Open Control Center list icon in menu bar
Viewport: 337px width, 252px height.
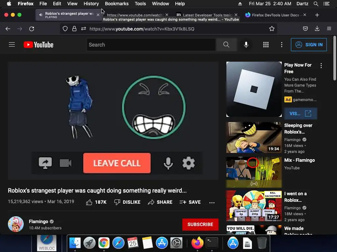(x=326, y=4)
